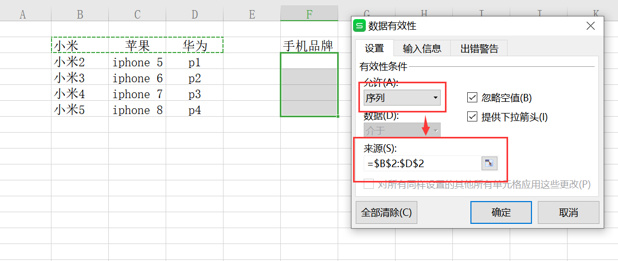
Task: Click cell containing 小米5
Action: (80, 109)
